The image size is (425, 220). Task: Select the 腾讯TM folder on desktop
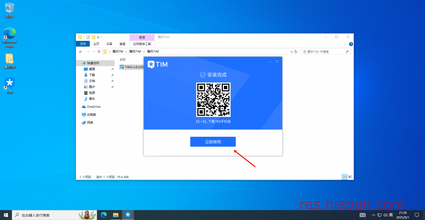10,61
